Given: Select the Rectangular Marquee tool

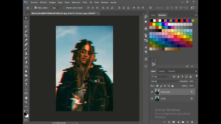Looking at the screenshot, I should (26, 22).
